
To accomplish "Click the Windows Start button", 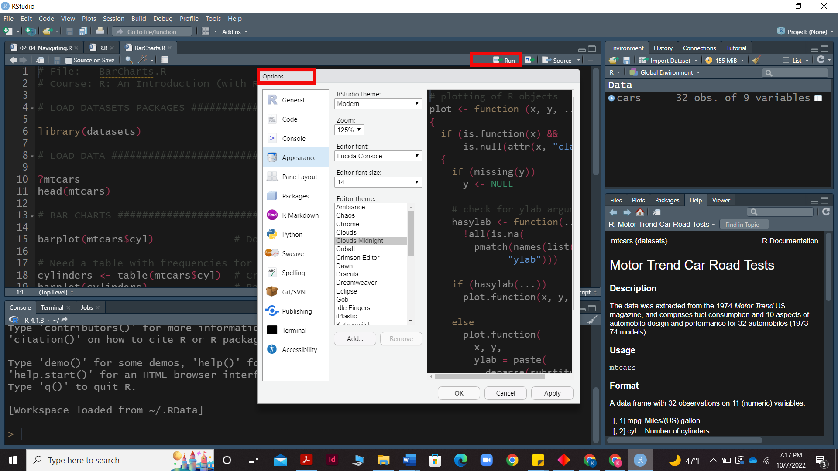I will [x=13, y=460].
